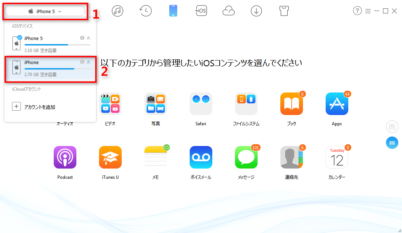The image size is (402, 233).
Task: Show info for second iPhone device
Action: [x=82, y=62]
